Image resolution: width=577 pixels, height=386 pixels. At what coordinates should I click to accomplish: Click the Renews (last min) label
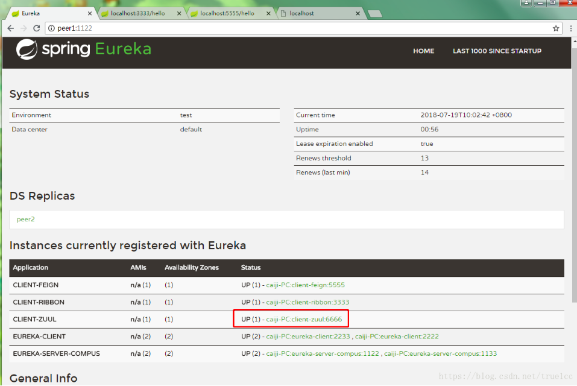(x=323, y=172)
